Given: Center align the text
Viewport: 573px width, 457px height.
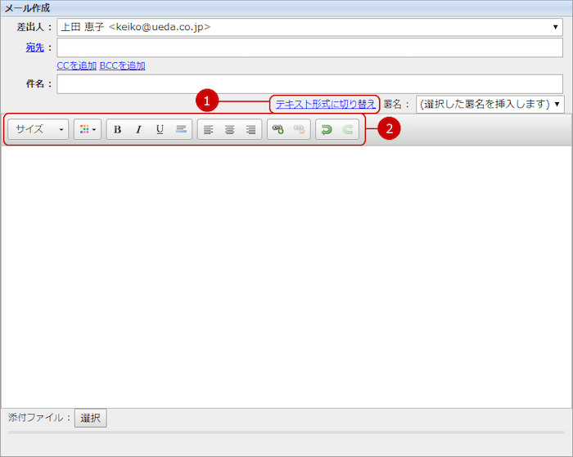Looking at the screenshot, I should pyautogui.click(x=229, y=129).
